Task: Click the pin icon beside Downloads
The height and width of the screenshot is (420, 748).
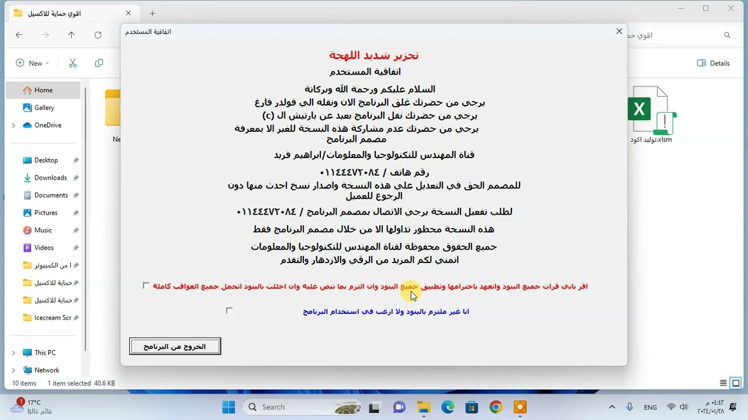Action: point(76,178)
